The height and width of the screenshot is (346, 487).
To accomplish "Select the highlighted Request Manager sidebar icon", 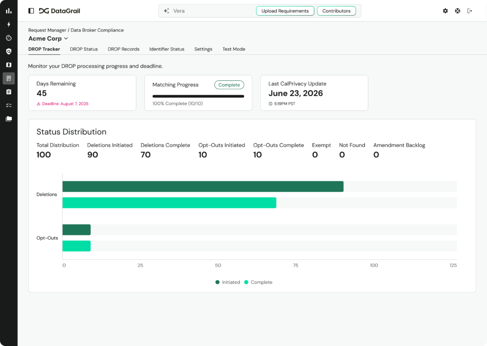I will coord(9,78).
